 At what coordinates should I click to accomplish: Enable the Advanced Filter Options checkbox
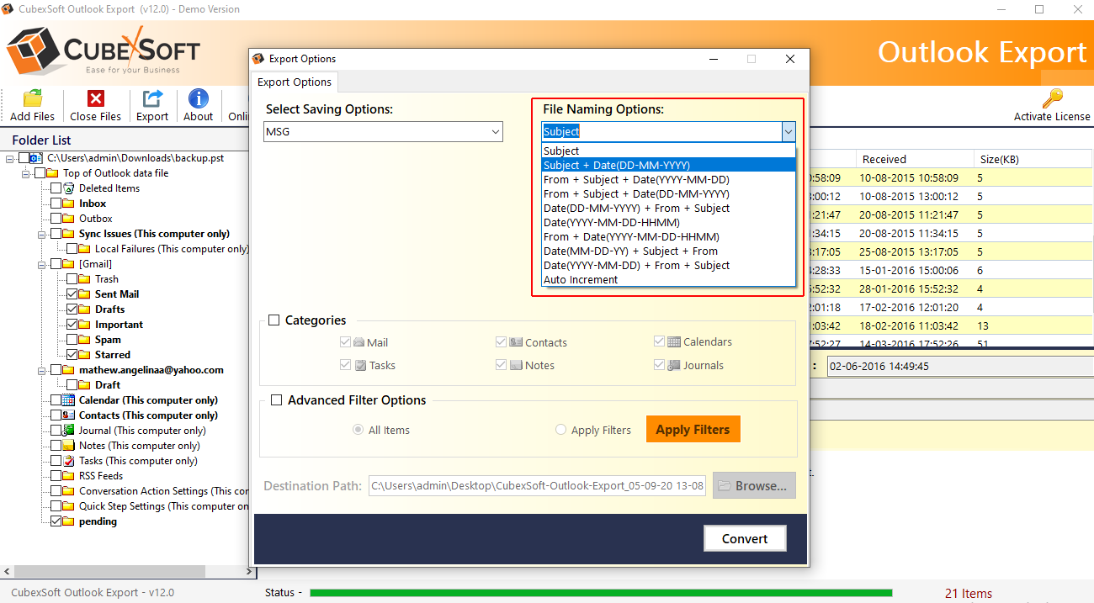[276, 400]
